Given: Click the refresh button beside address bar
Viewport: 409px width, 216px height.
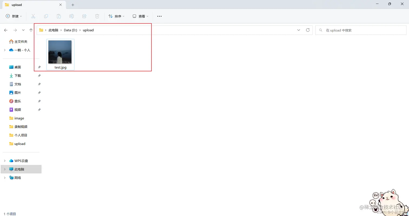Looking at the screenshot, I should click(308, 30).
